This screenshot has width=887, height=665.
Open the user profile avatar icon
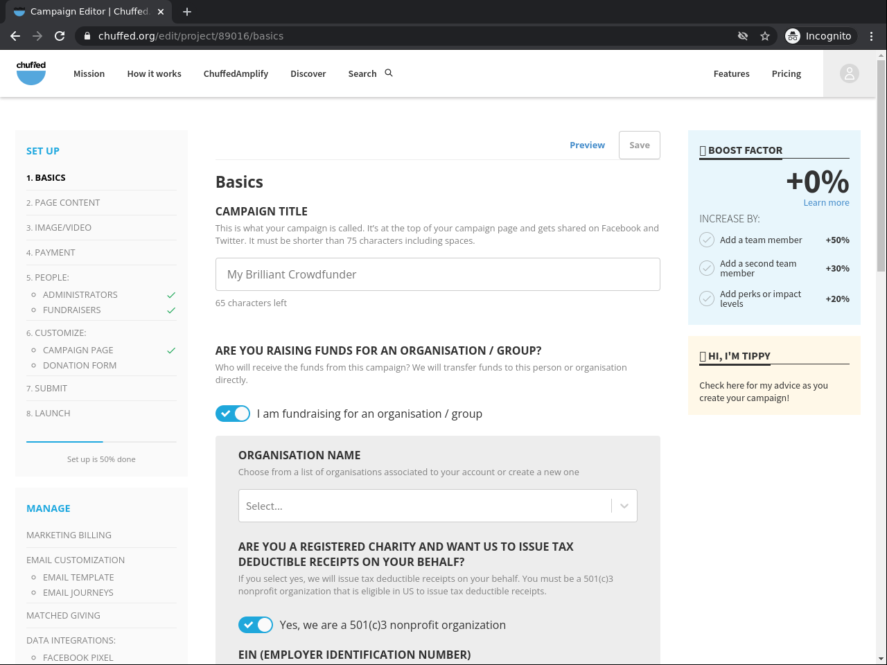click(849, 73)
